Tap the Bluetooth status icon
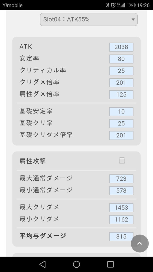153x272 pixels. pos(108,5)
